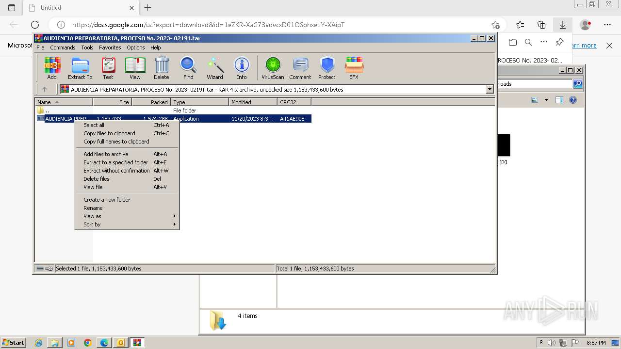The image size is (621, 349).
Task: Sort by CRC32 column header
Action: point(294,102)
